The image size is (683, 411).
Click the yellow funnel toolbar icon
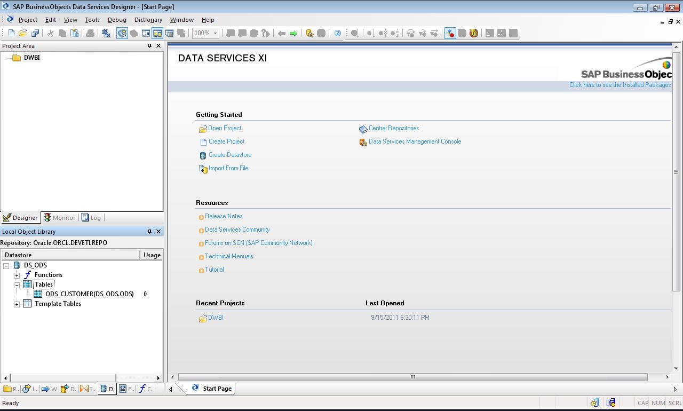(x=474, y=33)
